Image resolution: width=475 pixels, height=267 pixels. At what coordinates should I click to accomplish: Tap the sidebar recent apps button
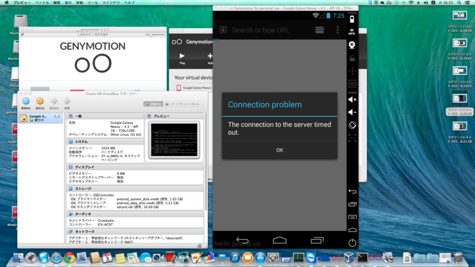coord(352,204)
